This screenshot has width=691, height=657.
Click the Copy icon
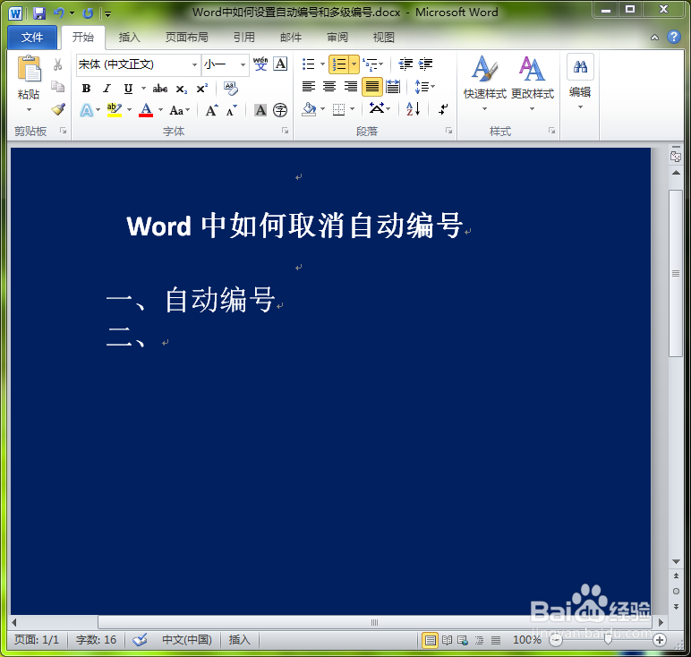(57, 86)
